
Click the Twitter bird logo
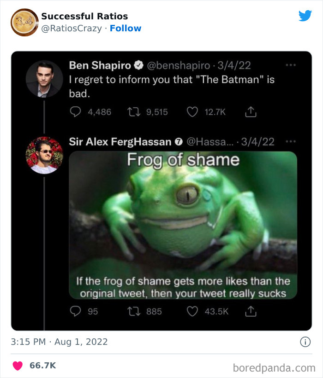click(x=305, y=16)
